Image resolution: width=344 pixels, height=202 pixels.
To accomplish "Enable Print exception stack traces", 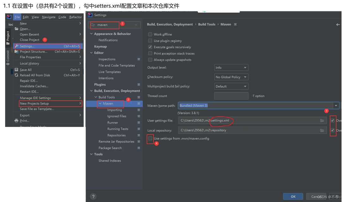I will pos(150,53).
